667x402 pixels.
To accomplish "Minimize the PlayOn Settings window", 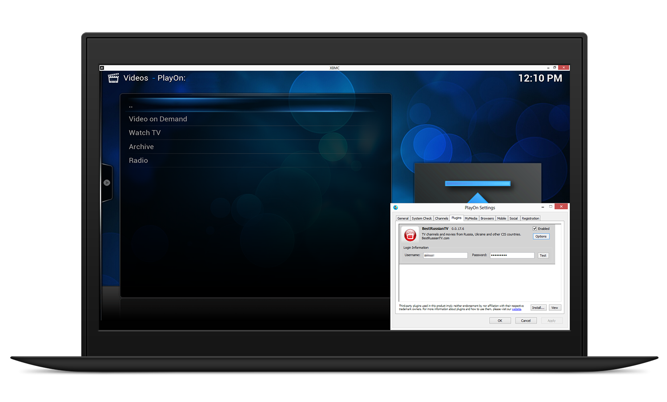I will [x=542, y=207].
